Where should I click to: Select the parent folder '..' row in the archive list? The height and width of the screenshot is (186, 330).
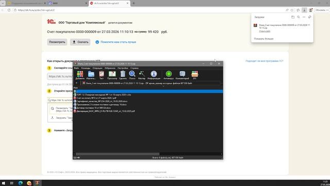(x=148, y=91)
